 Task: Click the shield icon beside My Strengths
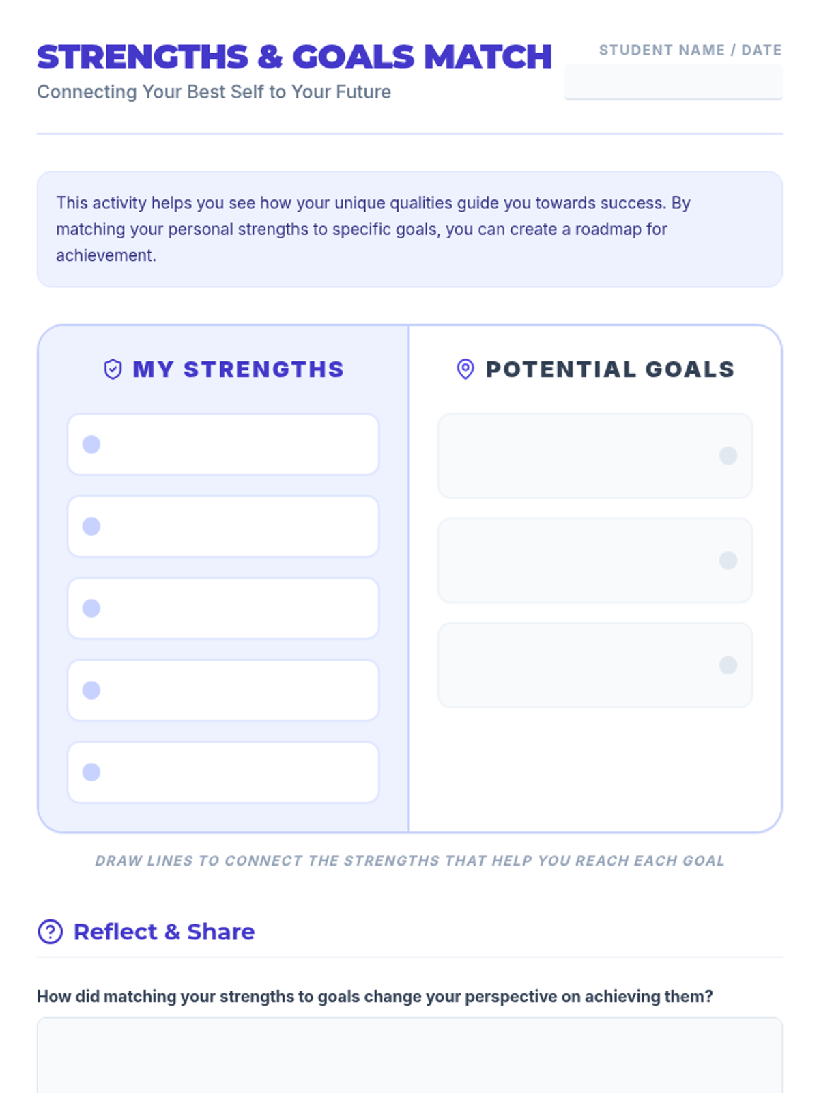[113, 370]
